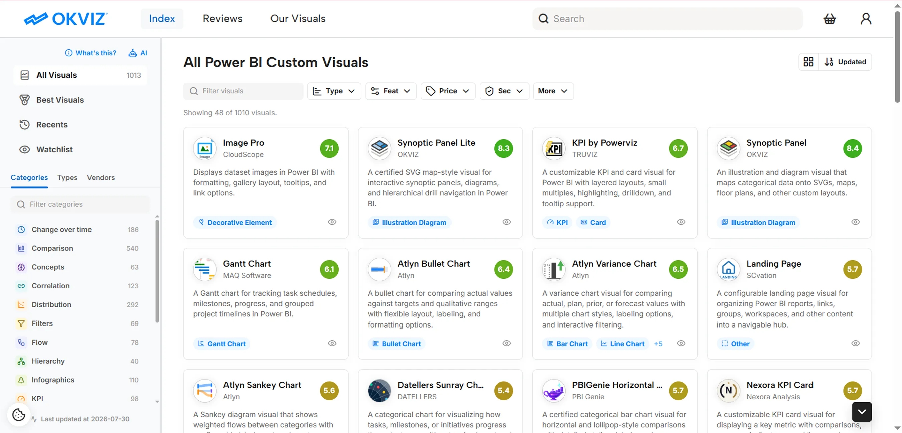Change sort order from Updated
The height and width of the screenshot is (433, 902).
point(845,62)
